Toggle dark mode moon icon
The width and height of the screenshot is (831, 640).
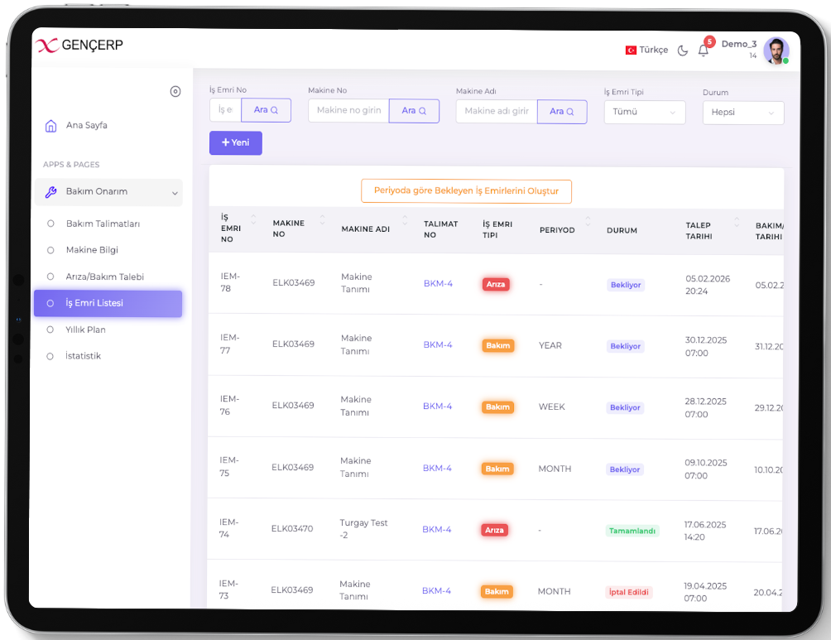click(x=683, y=51)
